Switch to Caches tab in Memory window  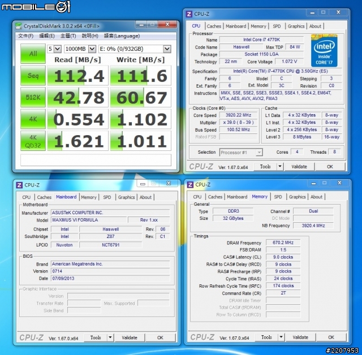pyautogui.click(x=215, y=197)
